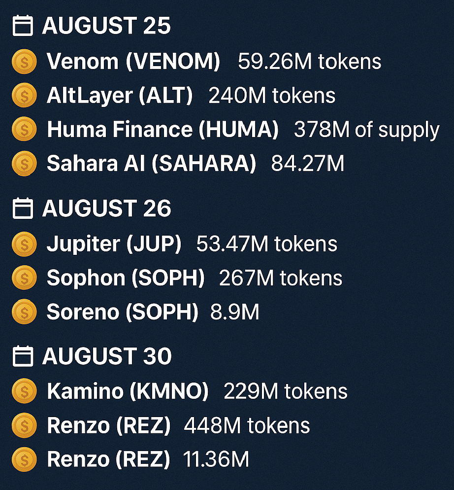Click the coin icon beside Renzo 11.36M

[x=24, y=459]
